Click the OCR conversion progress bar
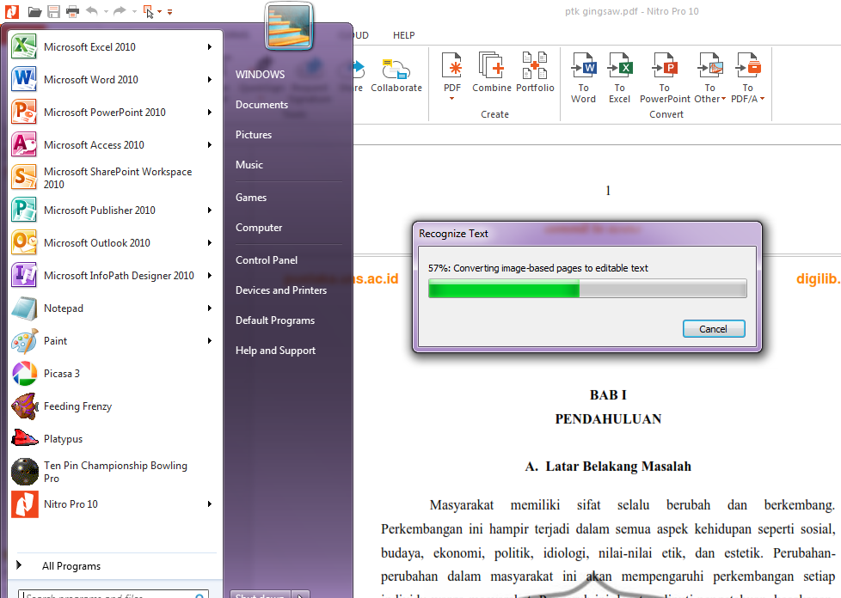841x598 pixels. [587, 289]
